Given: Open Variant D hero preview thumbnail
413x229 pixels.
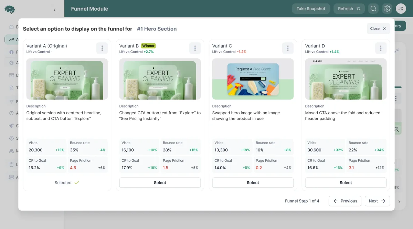Looking at the screenshot, I should pyautogui.click(x=346, y=79).
